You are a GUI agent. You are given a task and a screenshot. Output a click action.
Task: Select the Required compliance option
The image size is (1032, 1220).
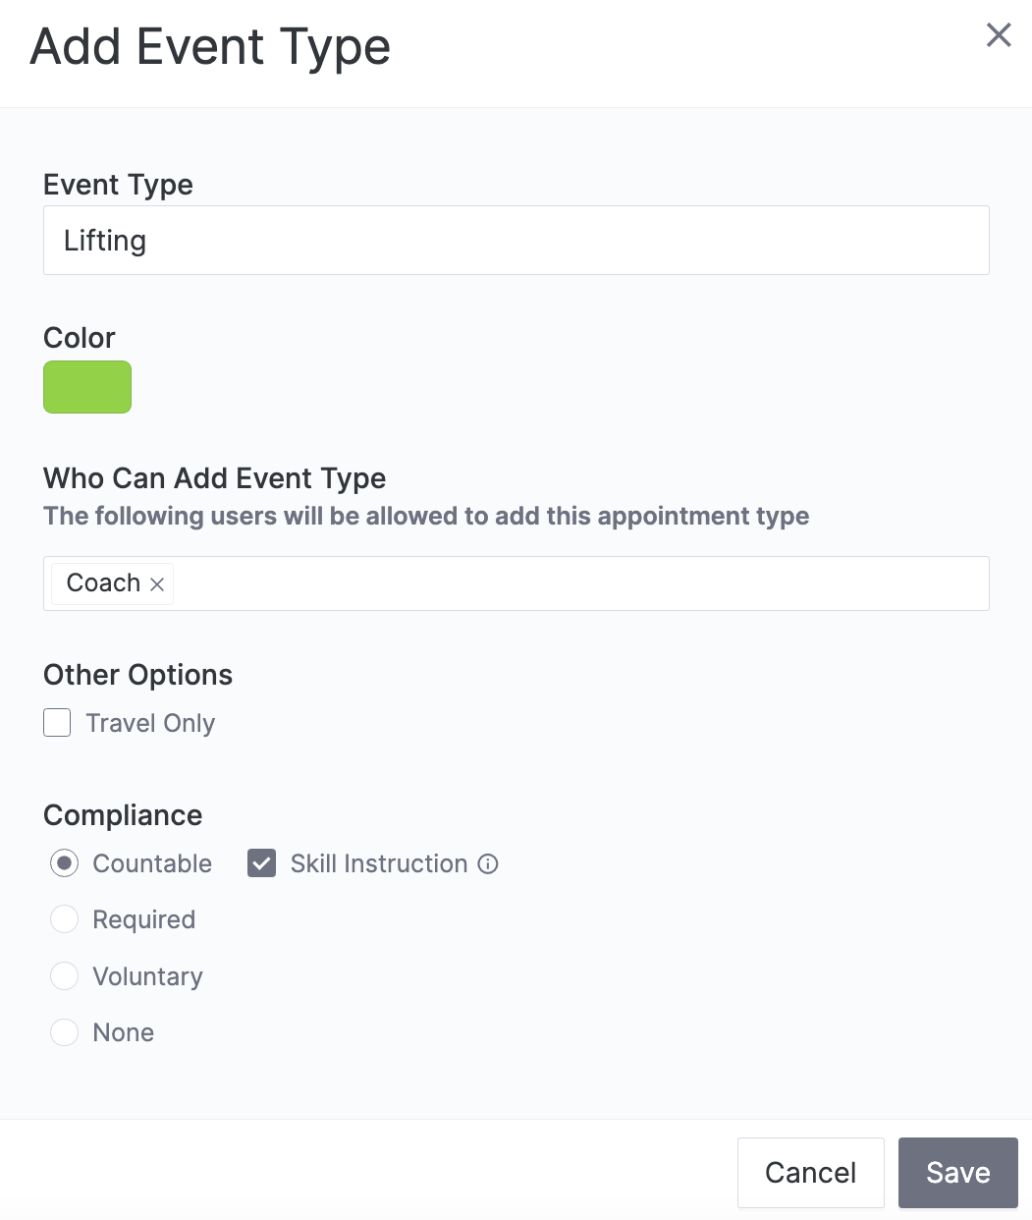pos(64,919)
